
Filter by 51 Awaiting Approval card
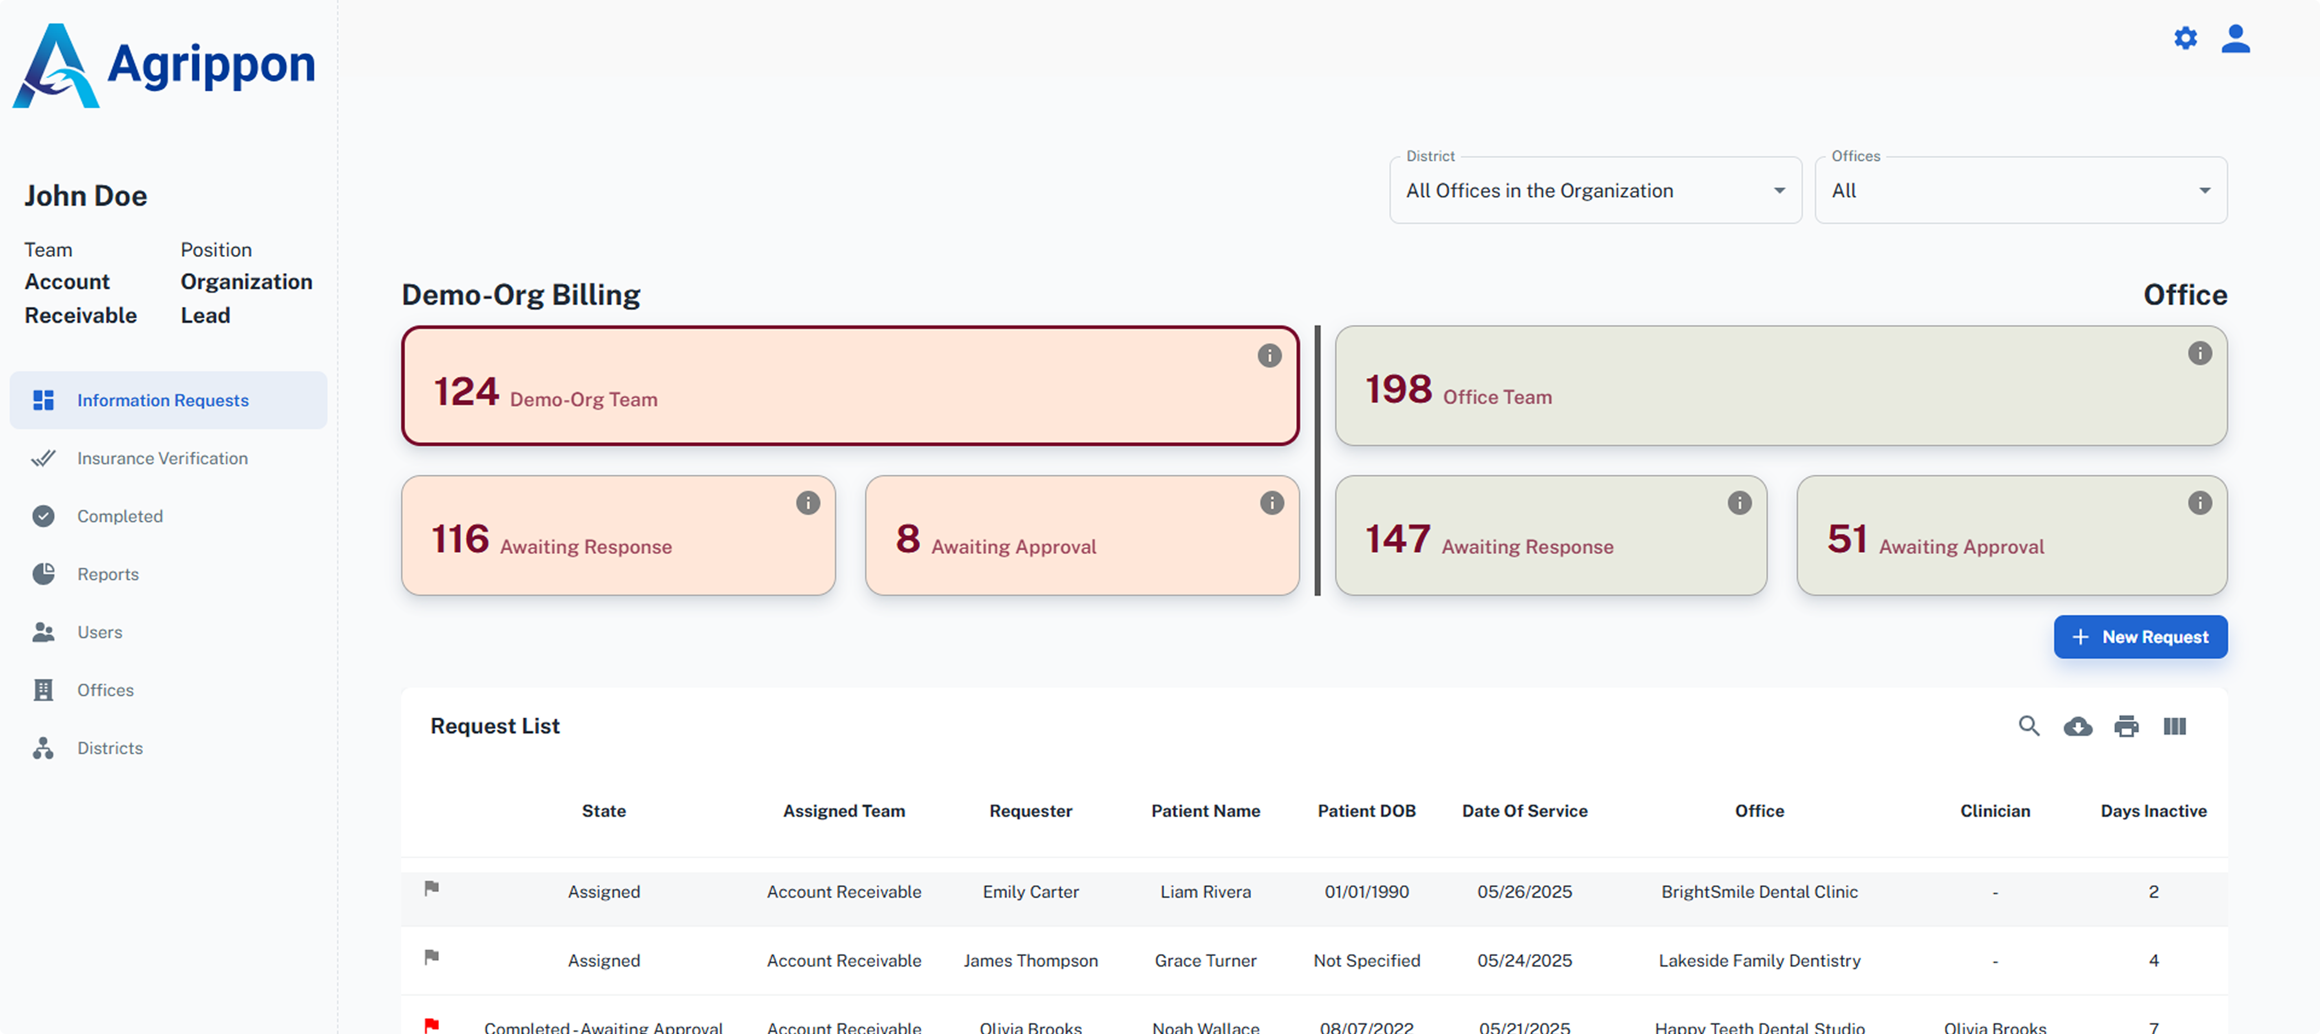(2011, 535)
